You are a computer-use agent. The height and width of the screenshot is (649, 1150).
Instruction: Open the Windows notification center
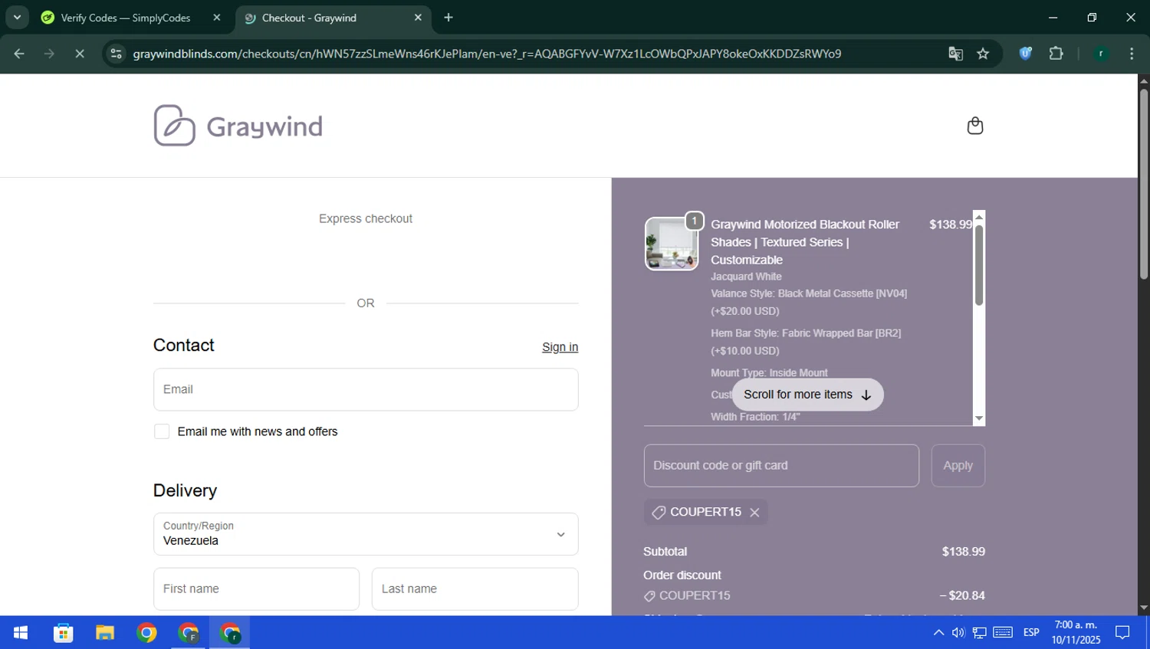click(1122, 633)
